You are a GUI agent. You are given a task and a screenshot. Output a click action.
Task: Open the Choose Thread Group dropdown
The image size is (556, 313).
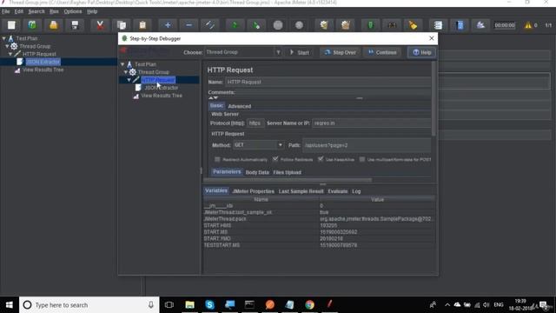(278, 52)
